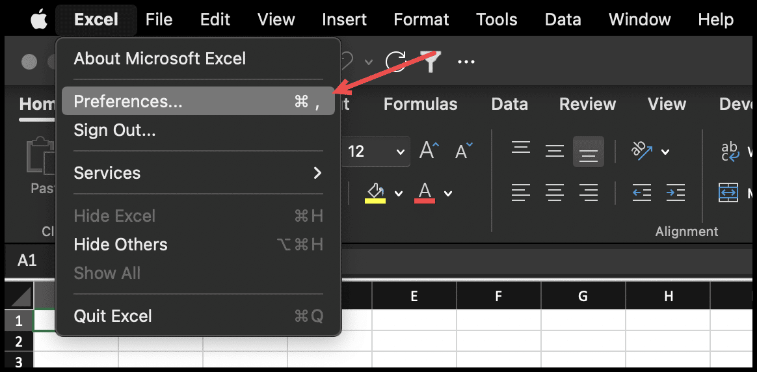Viewport: 757px width, 372px height.
Task: Toggle the Bottom Align icon
Action: point(588,152)
